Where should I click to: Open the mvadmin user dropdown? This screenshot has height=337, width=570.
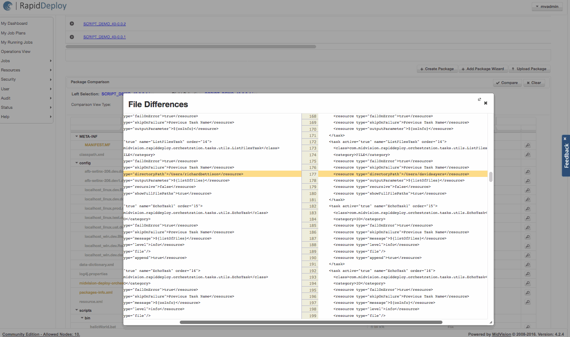(547, 7)
